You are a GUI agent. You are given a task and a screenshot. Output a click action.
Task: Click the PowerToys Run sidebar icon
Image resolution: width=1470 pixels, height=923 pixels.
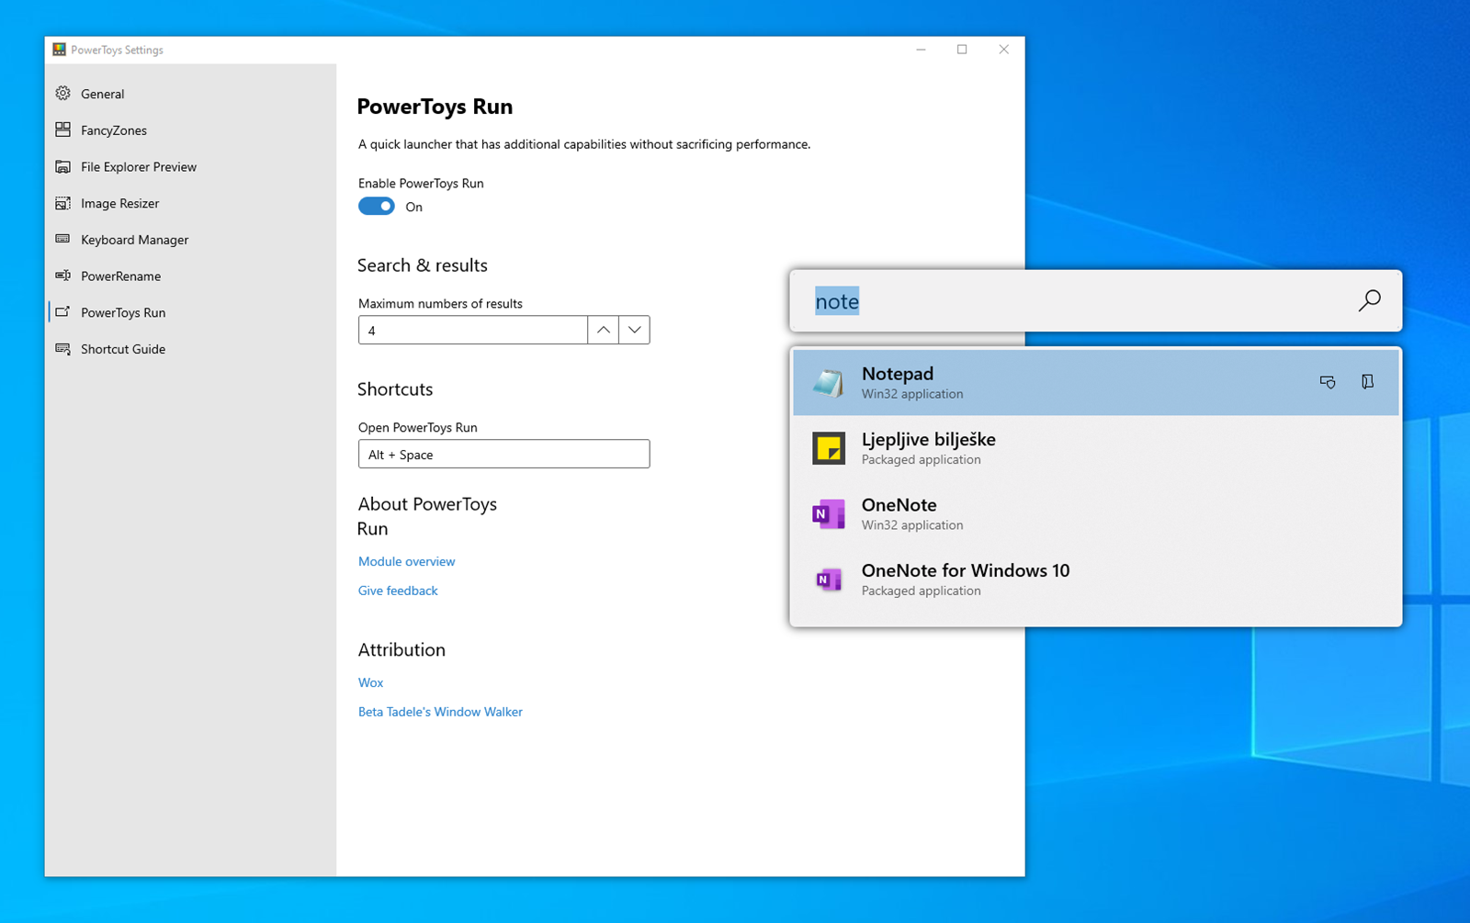point(62,312)
